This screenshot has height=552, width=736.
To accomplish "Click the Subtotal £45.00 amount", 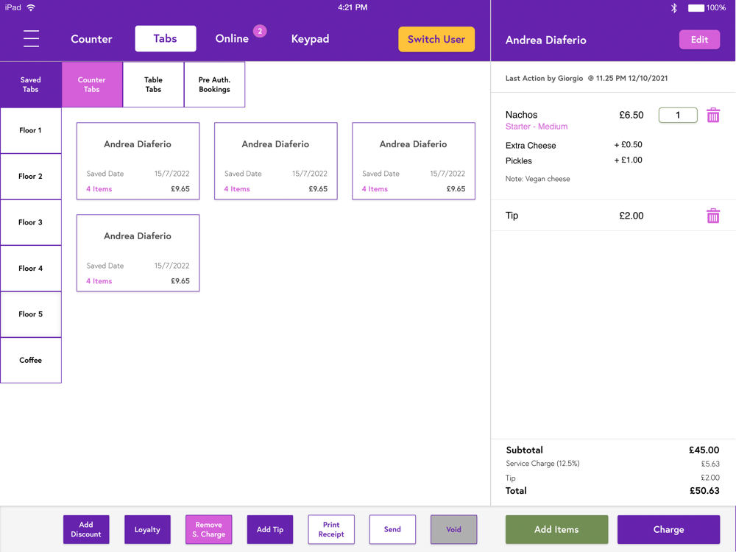I will 704,450.
